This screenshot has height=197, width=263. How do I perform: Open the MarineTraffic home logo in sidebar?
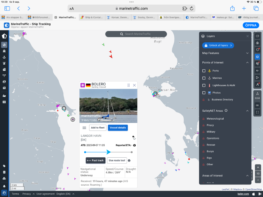pyautogui.click(x=4, y=36)
